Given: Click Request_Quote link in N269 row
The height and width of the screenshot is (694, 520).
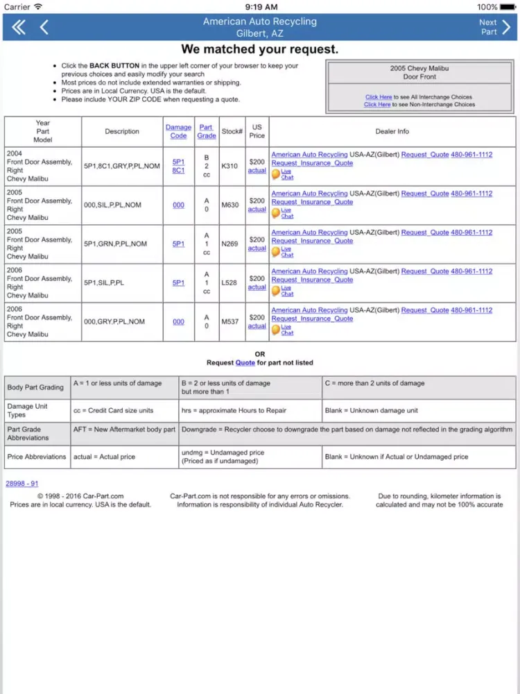Looking at the screenshot, I should 425,232.
